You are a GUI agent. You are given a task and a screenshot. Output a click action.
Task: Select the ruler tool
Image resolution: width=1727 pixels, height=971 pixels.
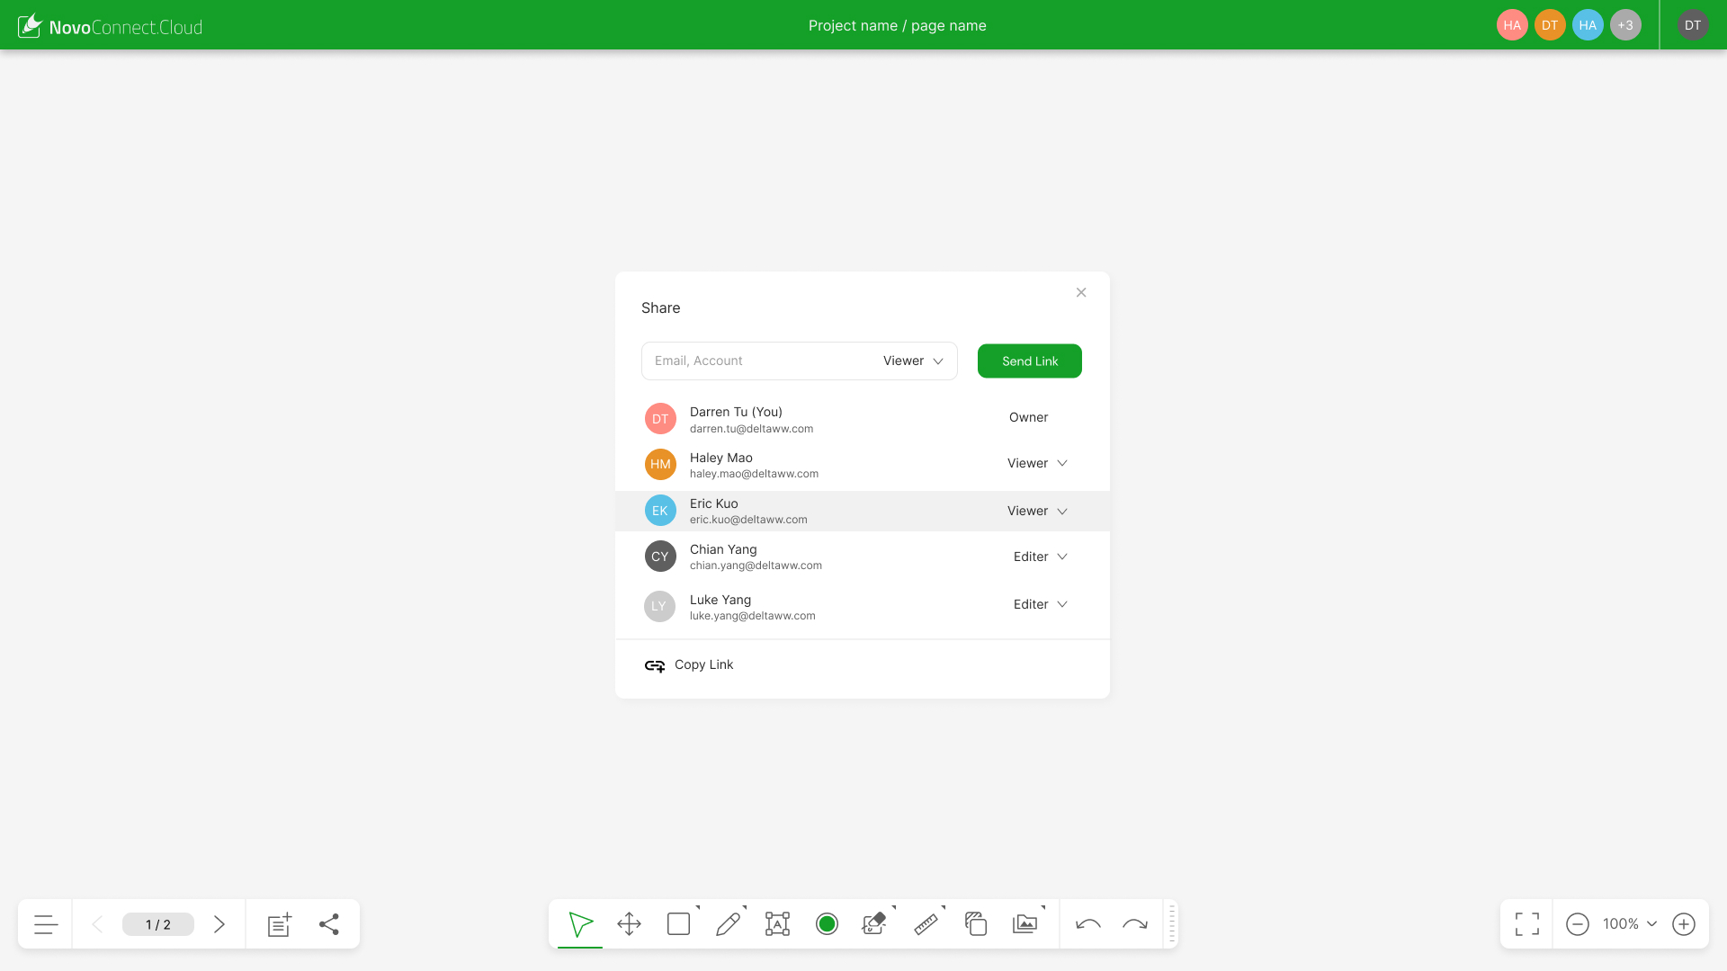coord(926,923)
